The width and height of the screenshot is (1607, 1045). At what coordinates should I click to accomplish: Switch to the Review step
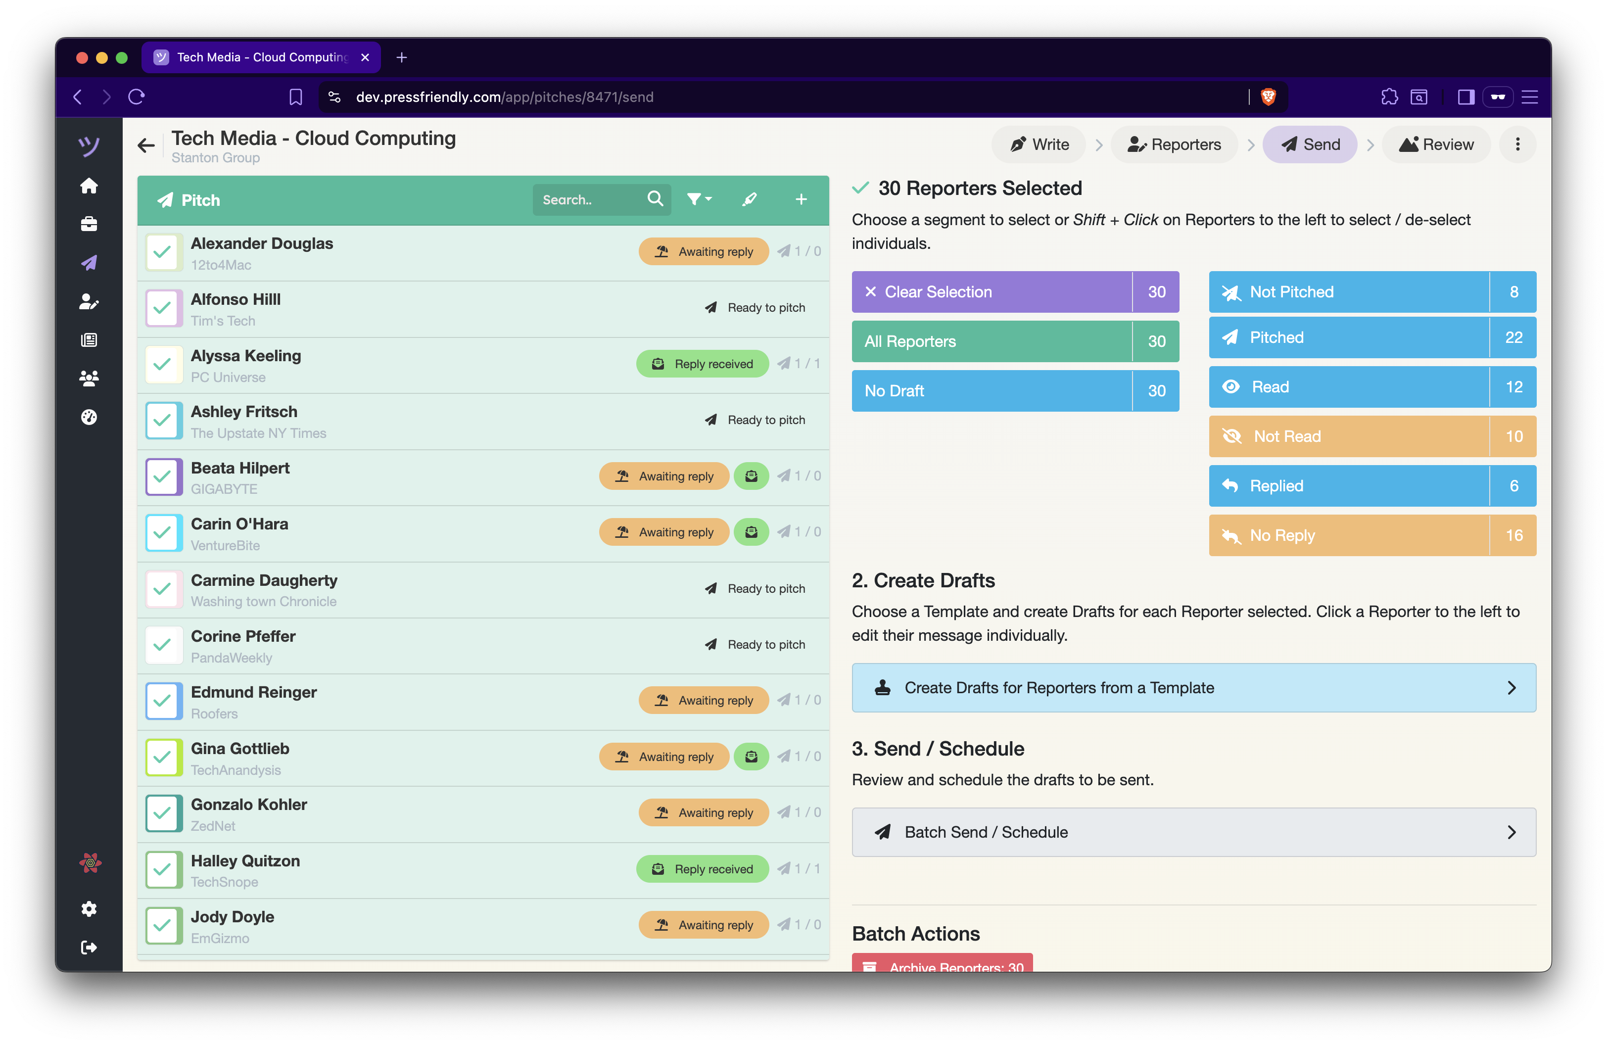pyautogui.click(x=1435, y=144)
